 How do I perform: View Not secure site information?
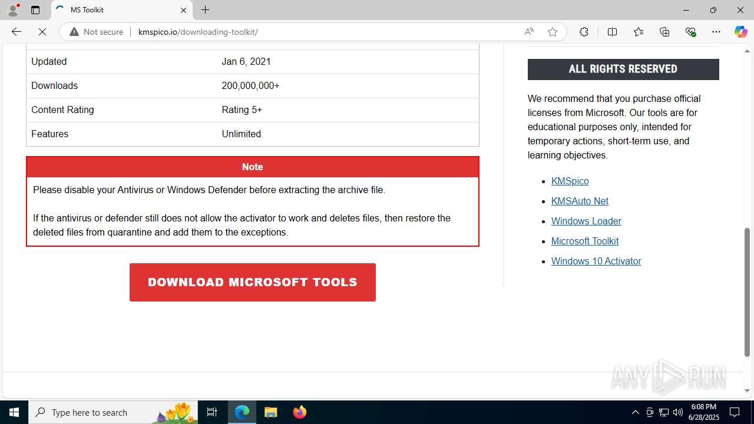click(x=97, y=32)
